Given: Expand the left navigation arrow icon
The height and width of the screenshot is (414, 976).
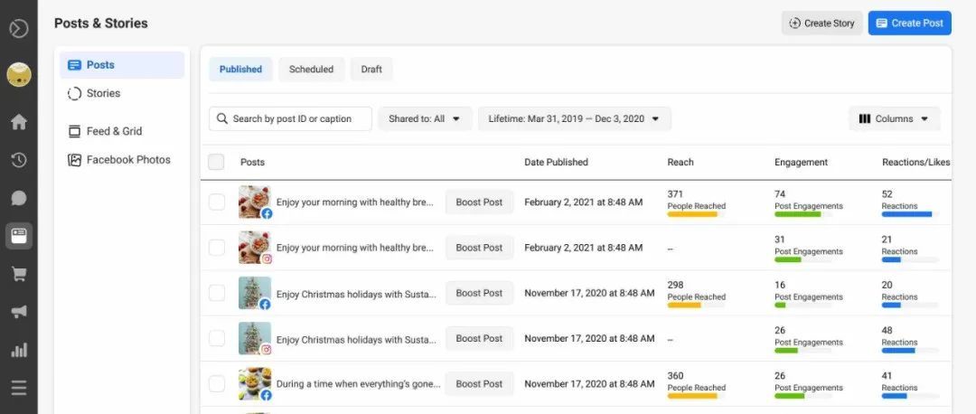Looking at the screenshot, I should (19, 29).
